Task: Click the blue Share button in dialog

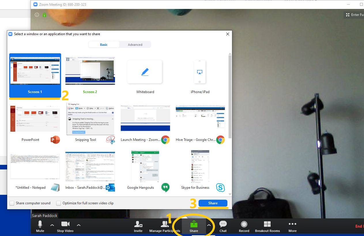Action: pyautogui.click(x=213, y=203)
